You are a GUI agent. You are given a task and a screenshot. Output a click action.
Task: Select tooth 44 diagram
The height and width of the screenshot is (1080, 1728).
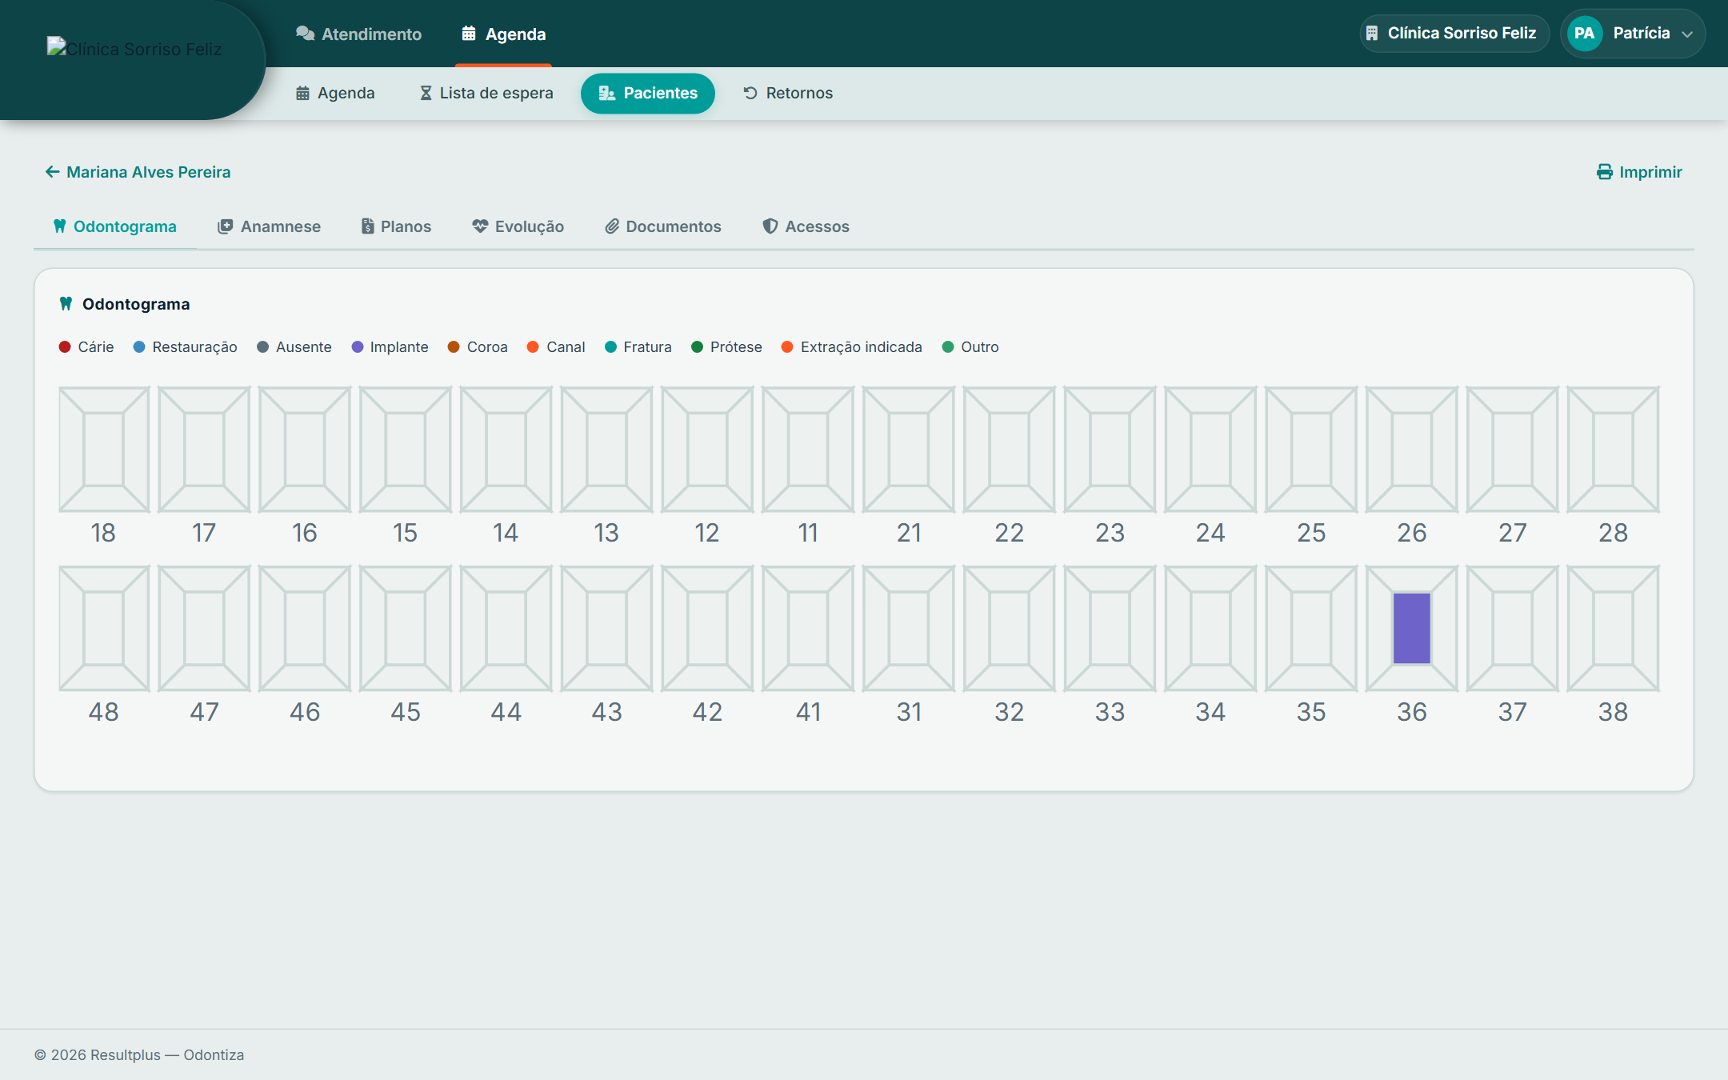click(506, 628)
